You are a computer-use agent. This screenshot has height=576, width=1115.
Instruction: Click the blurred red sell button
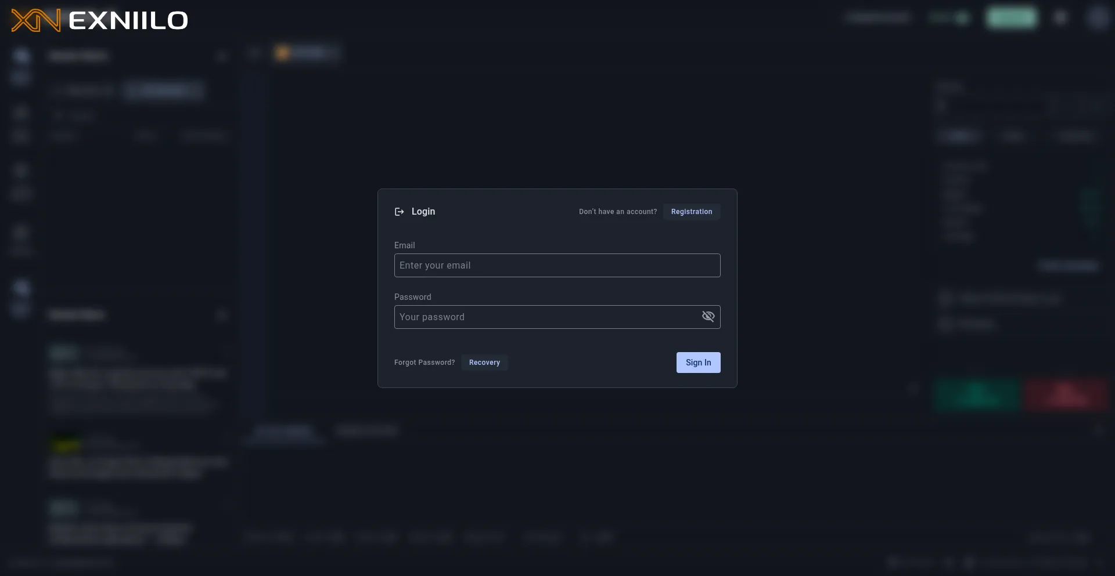pos(1066,394)
